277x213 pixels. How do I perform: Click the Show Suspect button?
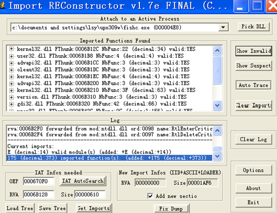pyautogui.click(x=253, y=66)
